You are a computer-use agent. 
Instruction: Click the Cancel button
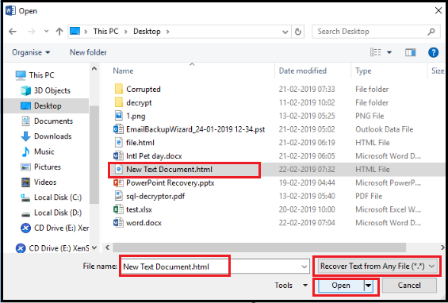[x=409, y=286]
